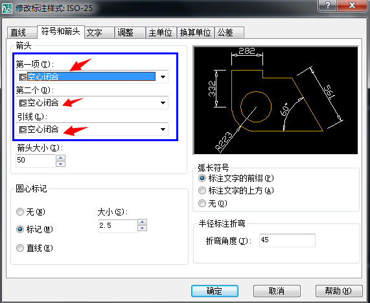Click the 第一项 dropdown arrow button
Viewport: 370px width, 303px height.
click(163, 77)
